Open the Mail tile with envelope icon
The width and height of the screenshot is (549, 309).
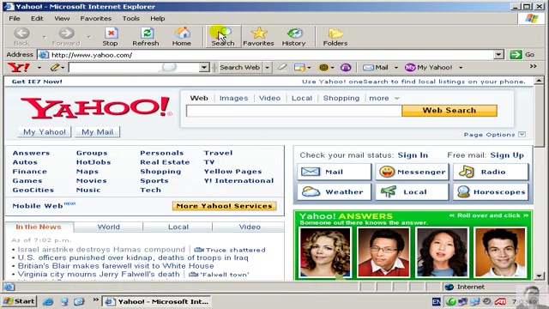pyautogui.click(x=334, y=172)
